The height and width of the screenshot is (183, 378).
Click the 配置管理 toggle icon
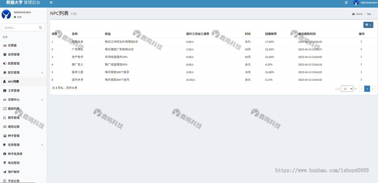pyautogui.click(x=5, y=63)
